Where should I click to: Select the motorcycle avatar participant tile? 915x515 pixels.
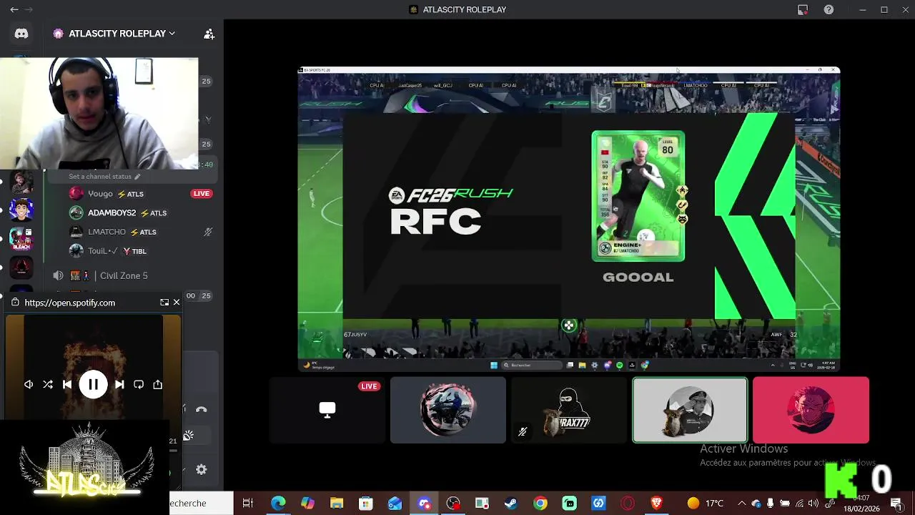[448, 410]
